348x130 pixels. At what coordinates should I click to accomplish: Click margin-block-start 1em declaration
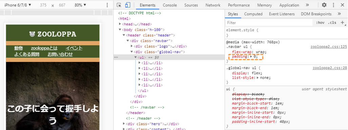click(258, 104)
